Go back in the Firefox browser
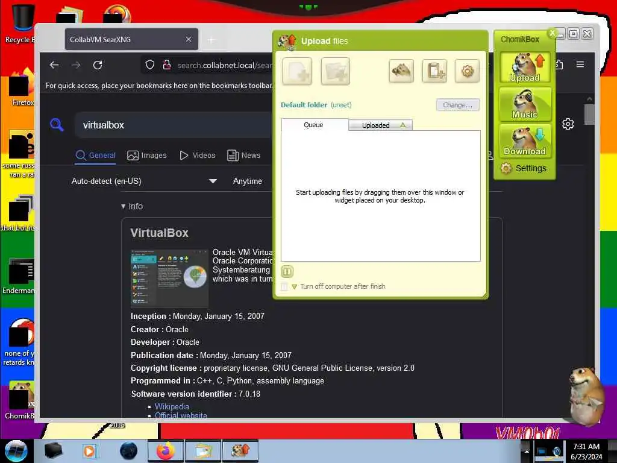The image size is (617, 463). pos(54,65)
